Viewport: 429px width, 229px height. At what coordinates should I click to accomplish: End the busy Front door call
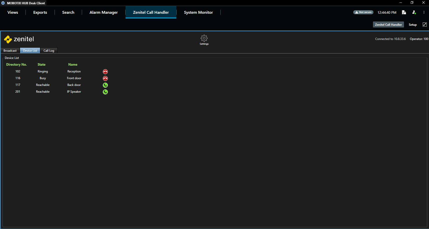pyautogui.click(x=105, y=78)
